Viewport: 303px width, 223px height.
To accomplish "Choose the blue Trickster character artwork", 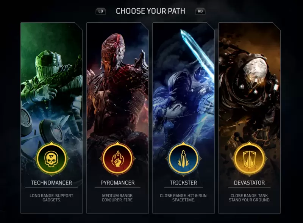I will click(x=183, y=81).
